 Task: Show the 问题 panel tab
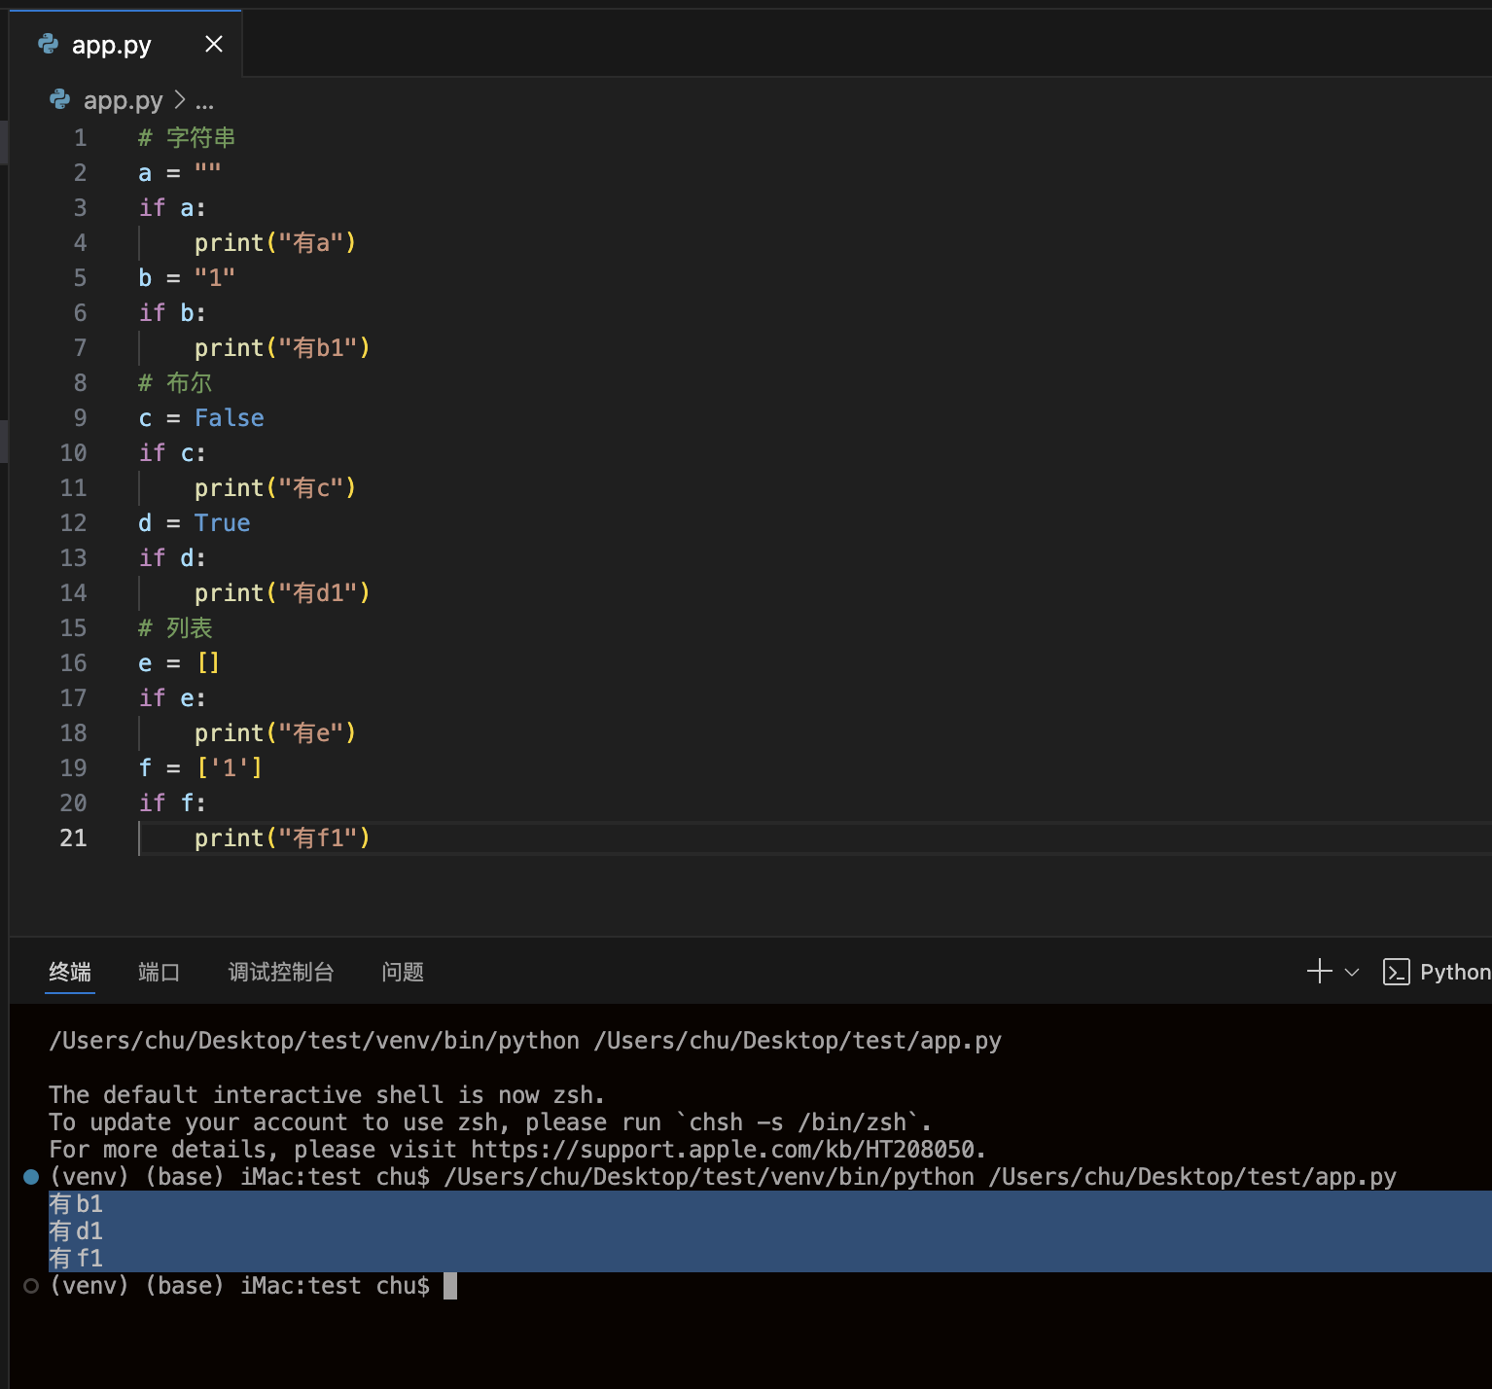tap(403, 972)
